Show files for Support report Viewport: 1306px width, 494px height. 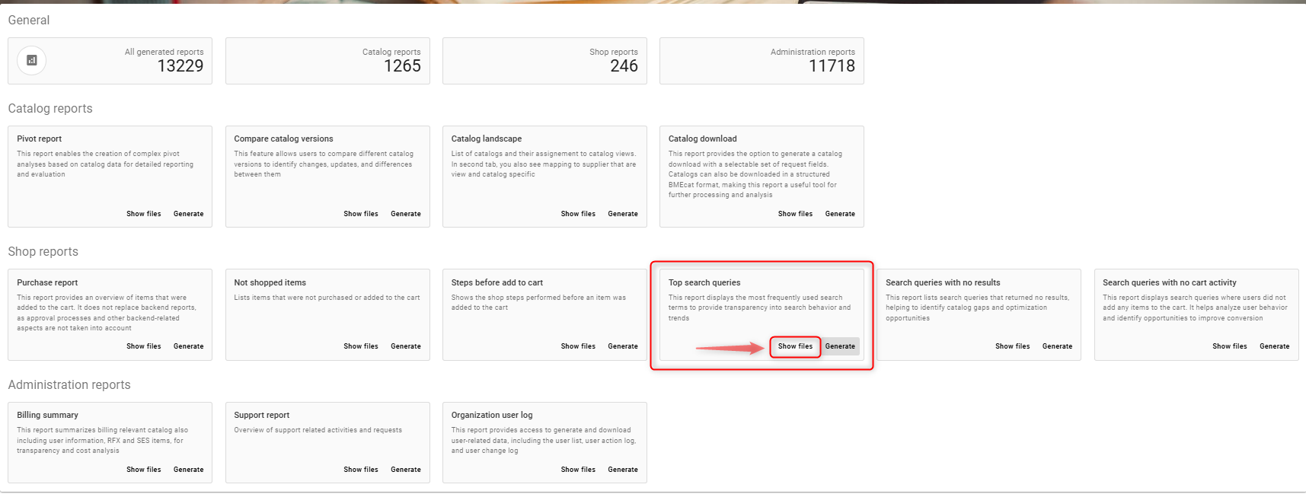click(x=360, y=470)
